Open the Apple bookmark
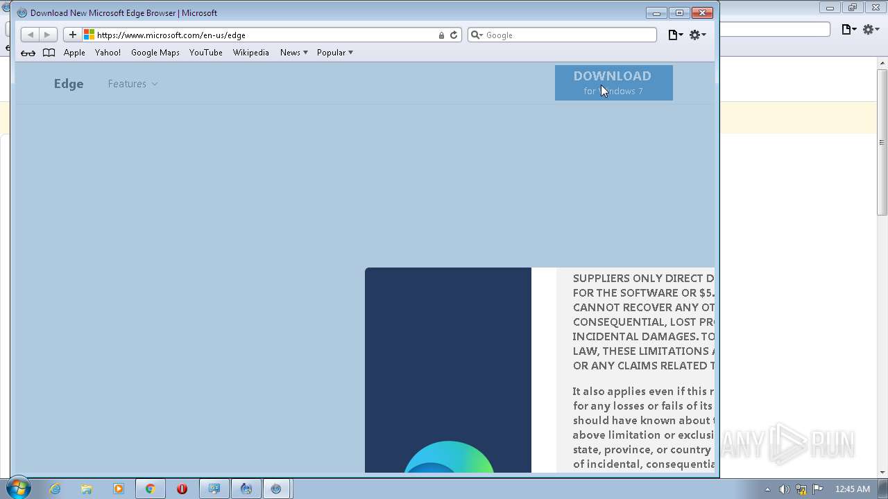888x499 pixels. [x=74, y=53]
